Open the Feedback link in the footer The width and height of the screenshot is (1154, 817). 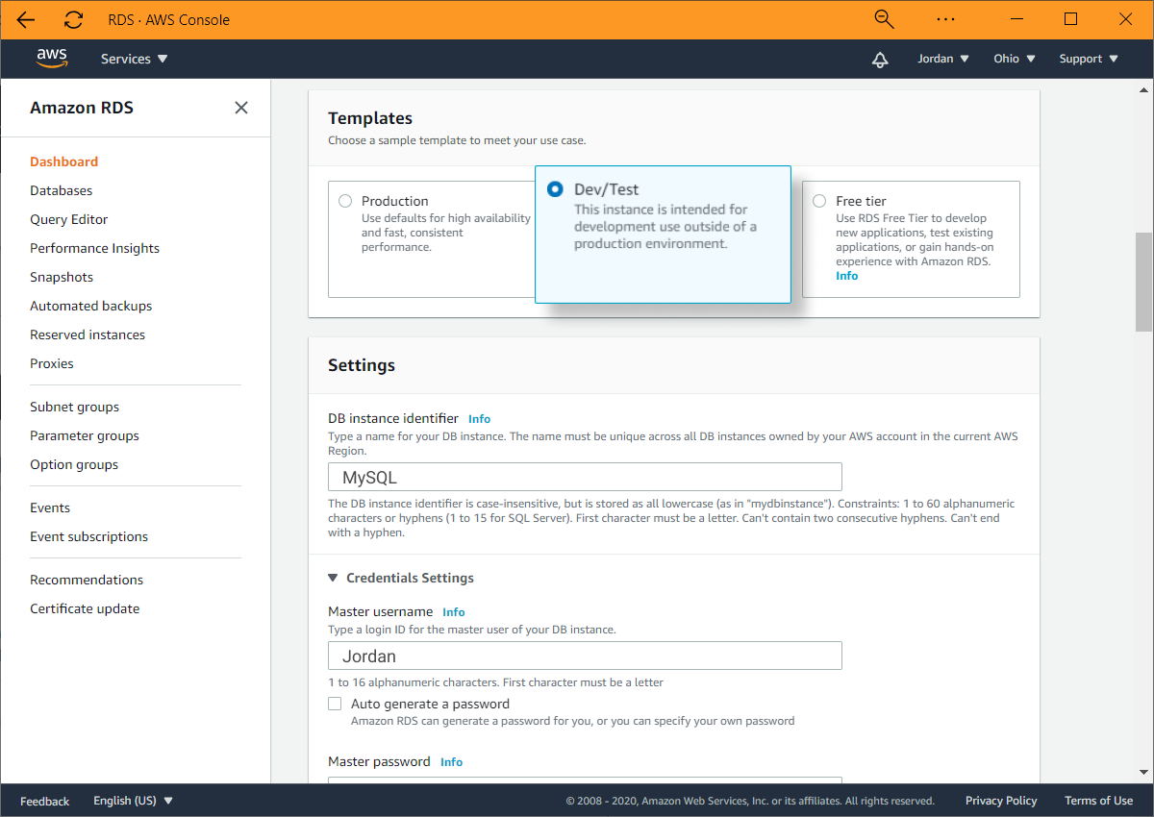tap(45, 801)
